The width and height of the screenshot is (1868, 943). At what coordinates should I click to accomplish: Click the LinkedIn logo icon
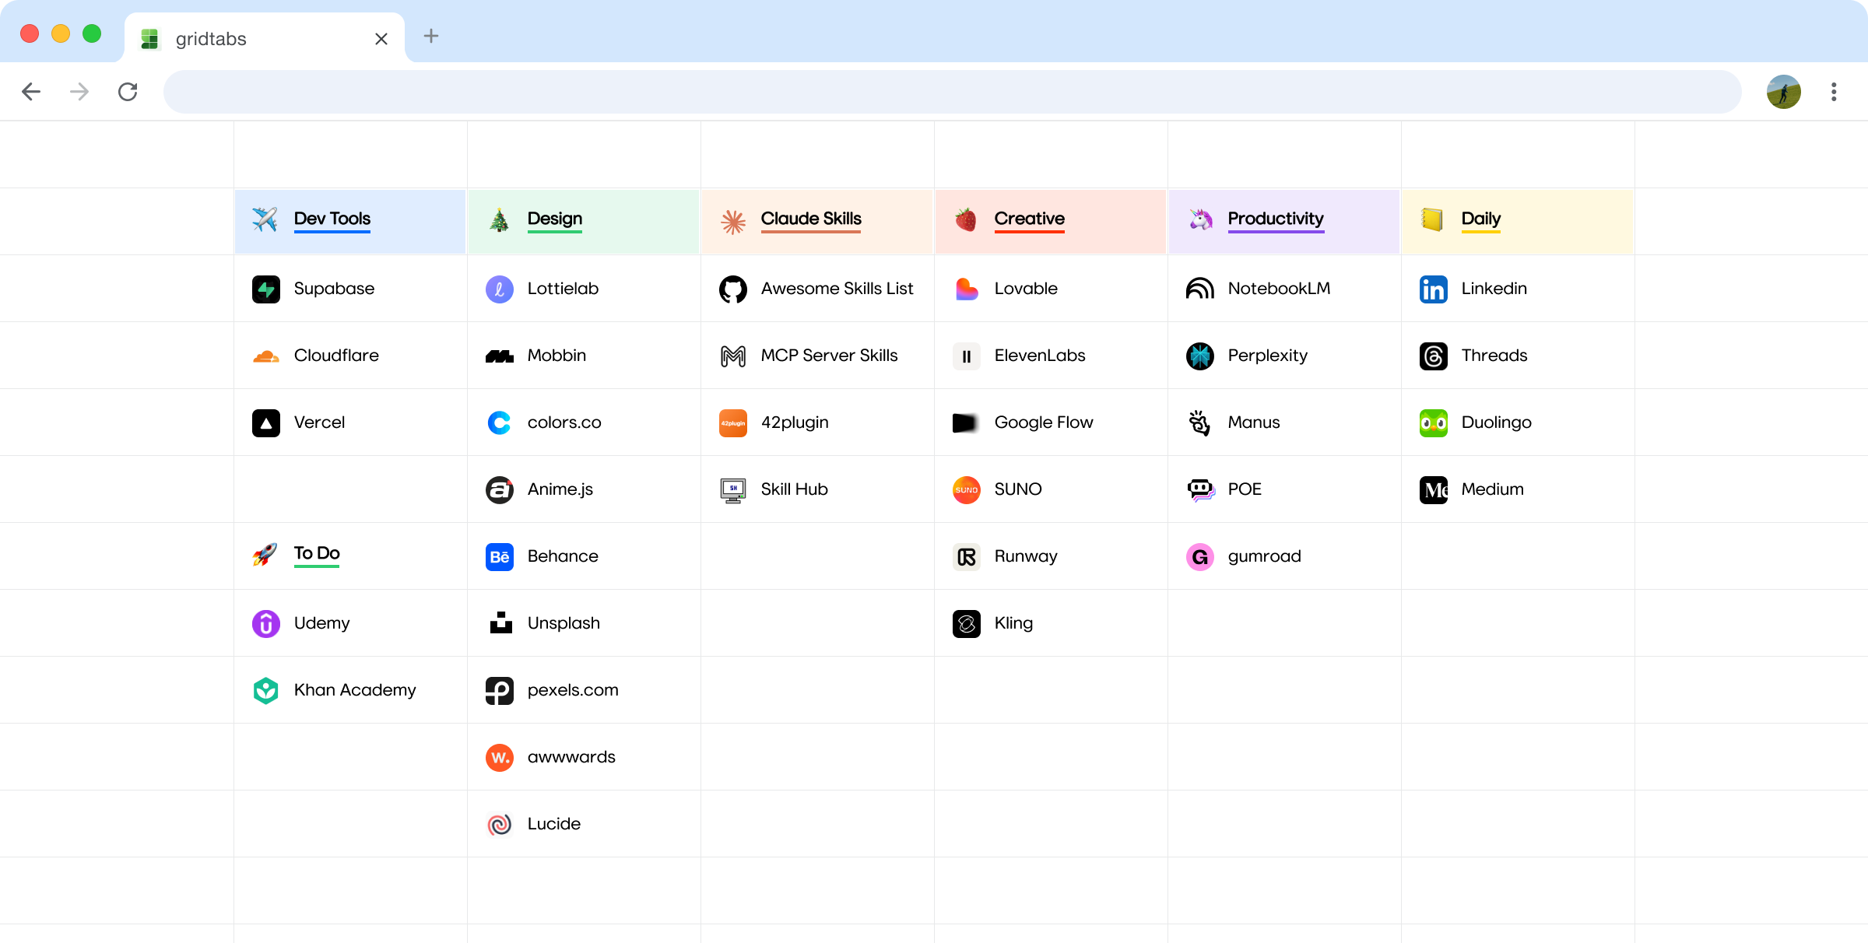[x=1434, y=289]
